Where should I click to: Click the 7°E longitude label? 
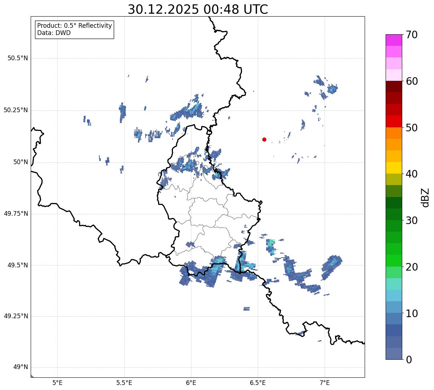[x=325, y=382]
